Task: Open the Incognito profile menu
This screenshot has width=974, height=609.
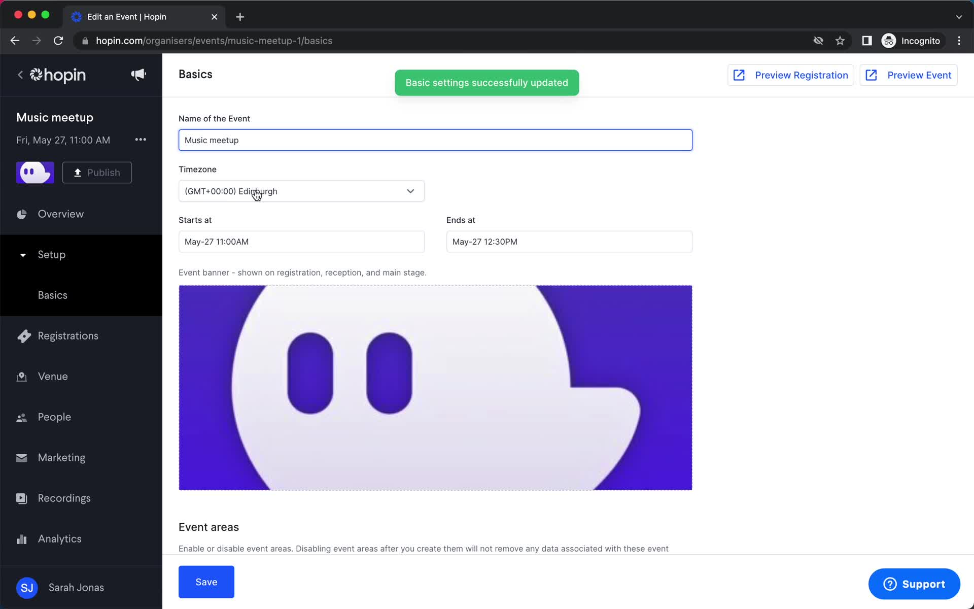Action: pos(912,41)
